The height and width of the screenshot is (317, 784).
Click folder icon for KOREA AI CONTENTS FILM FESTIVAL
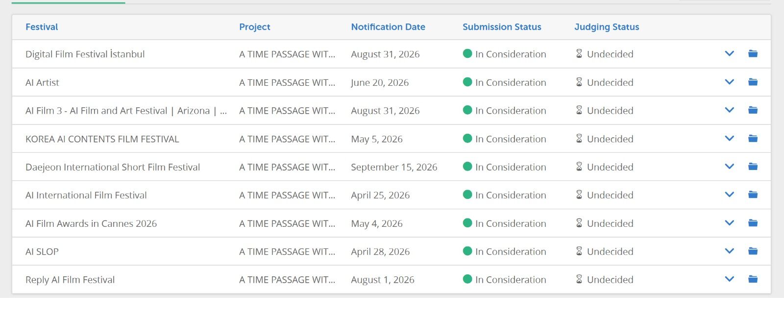pyautogui.click(x=753, y=138)
